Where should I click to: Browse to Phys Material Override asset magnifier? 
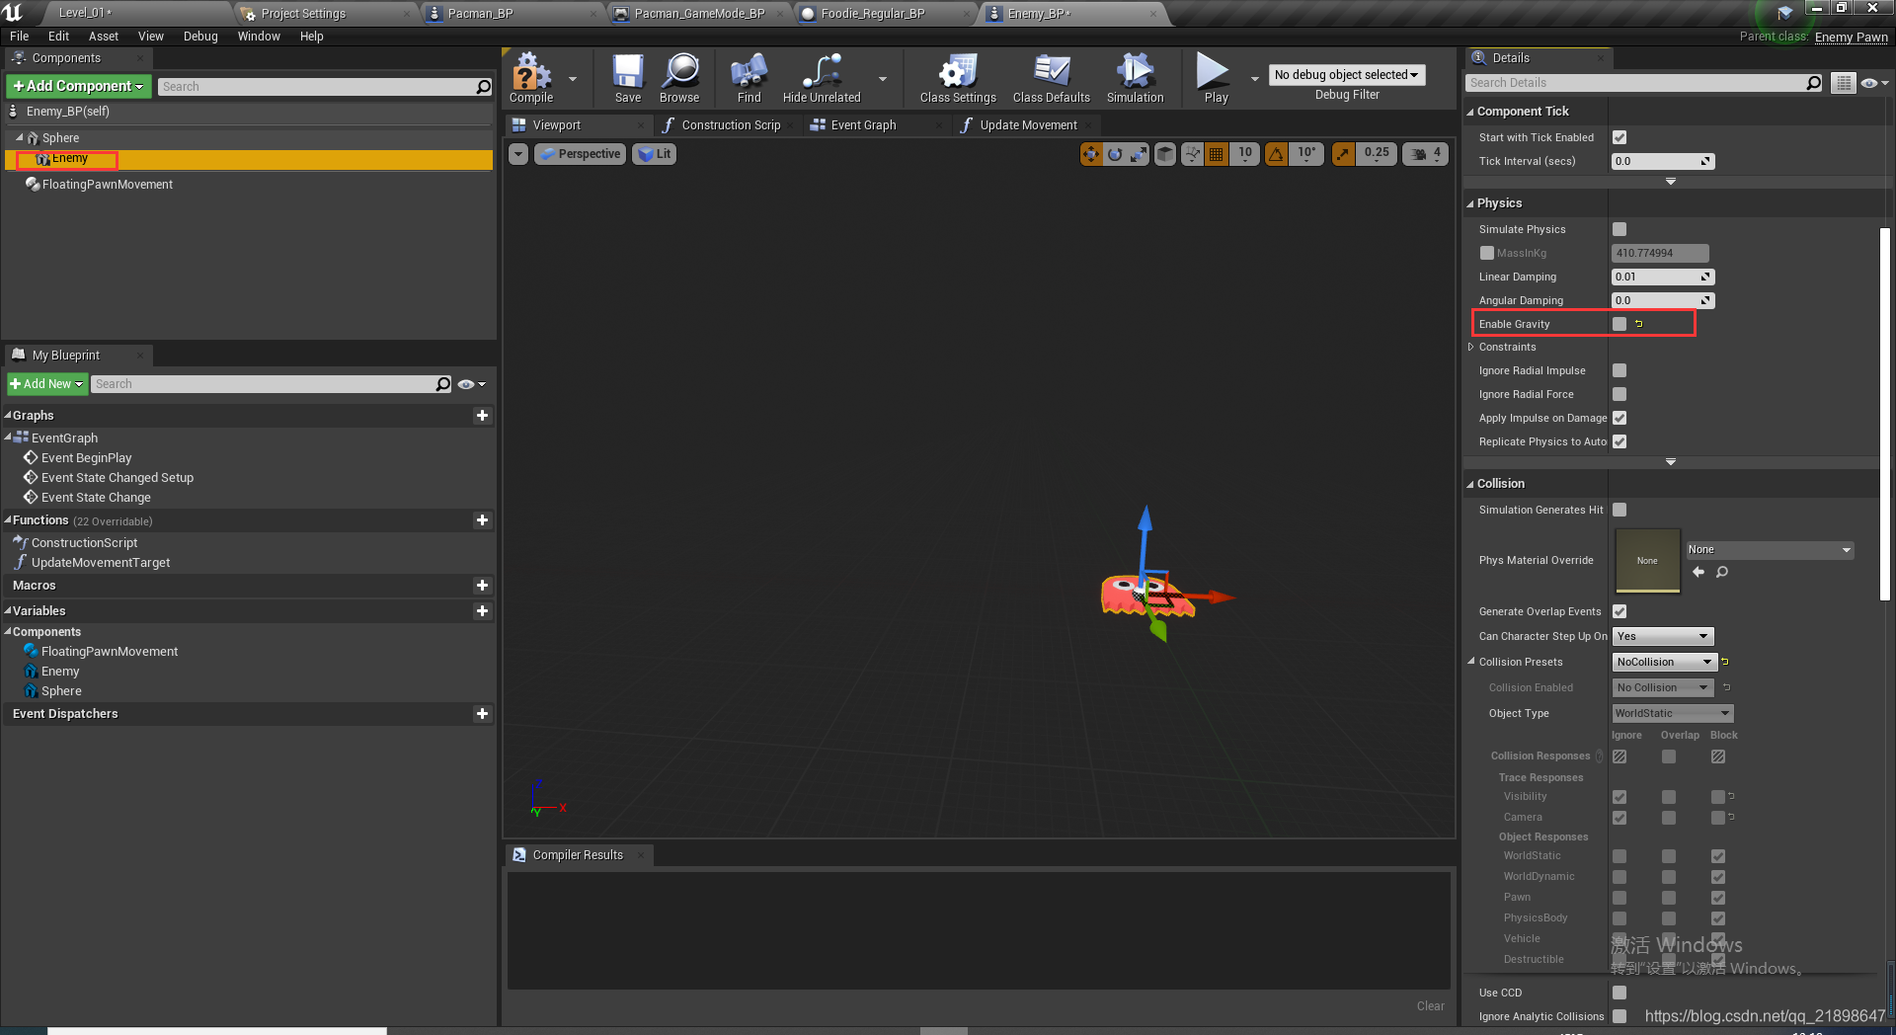click(1722, 573)
